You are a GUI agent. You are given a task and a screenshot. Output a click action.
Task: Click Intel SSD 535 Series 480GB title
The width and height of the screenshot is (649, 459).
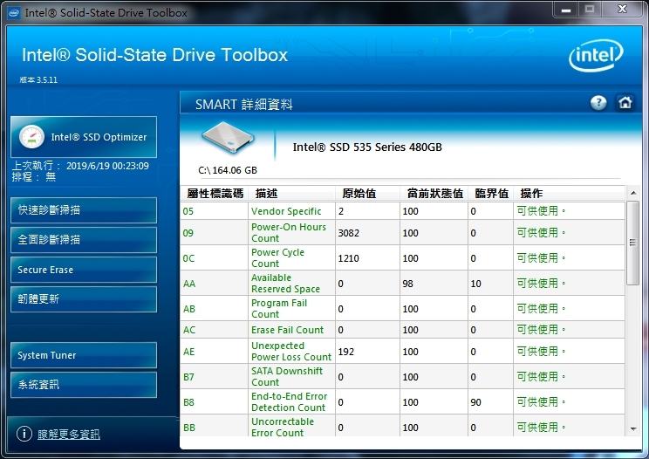pyautogui.click(x=367, y=147)
